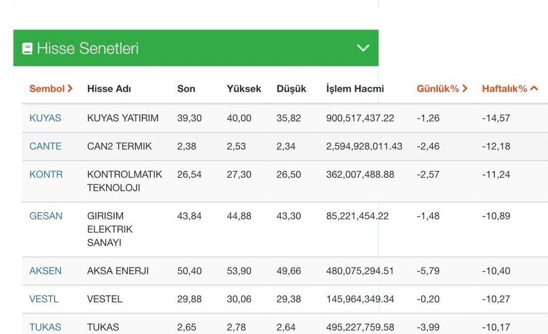Image resolution: width=548 pixels, height=334 pixels.
Task: Open the TUKAS stock details
Action: tap(45, 327)
